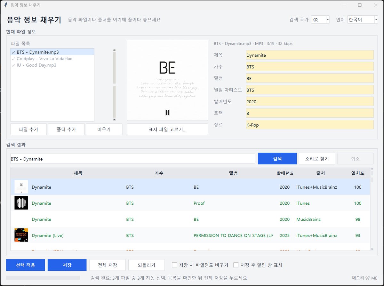The height and width of the screenshot is (286, 384).
Task: Click the results table scrollbar down arrow
Action: [372, 249]
